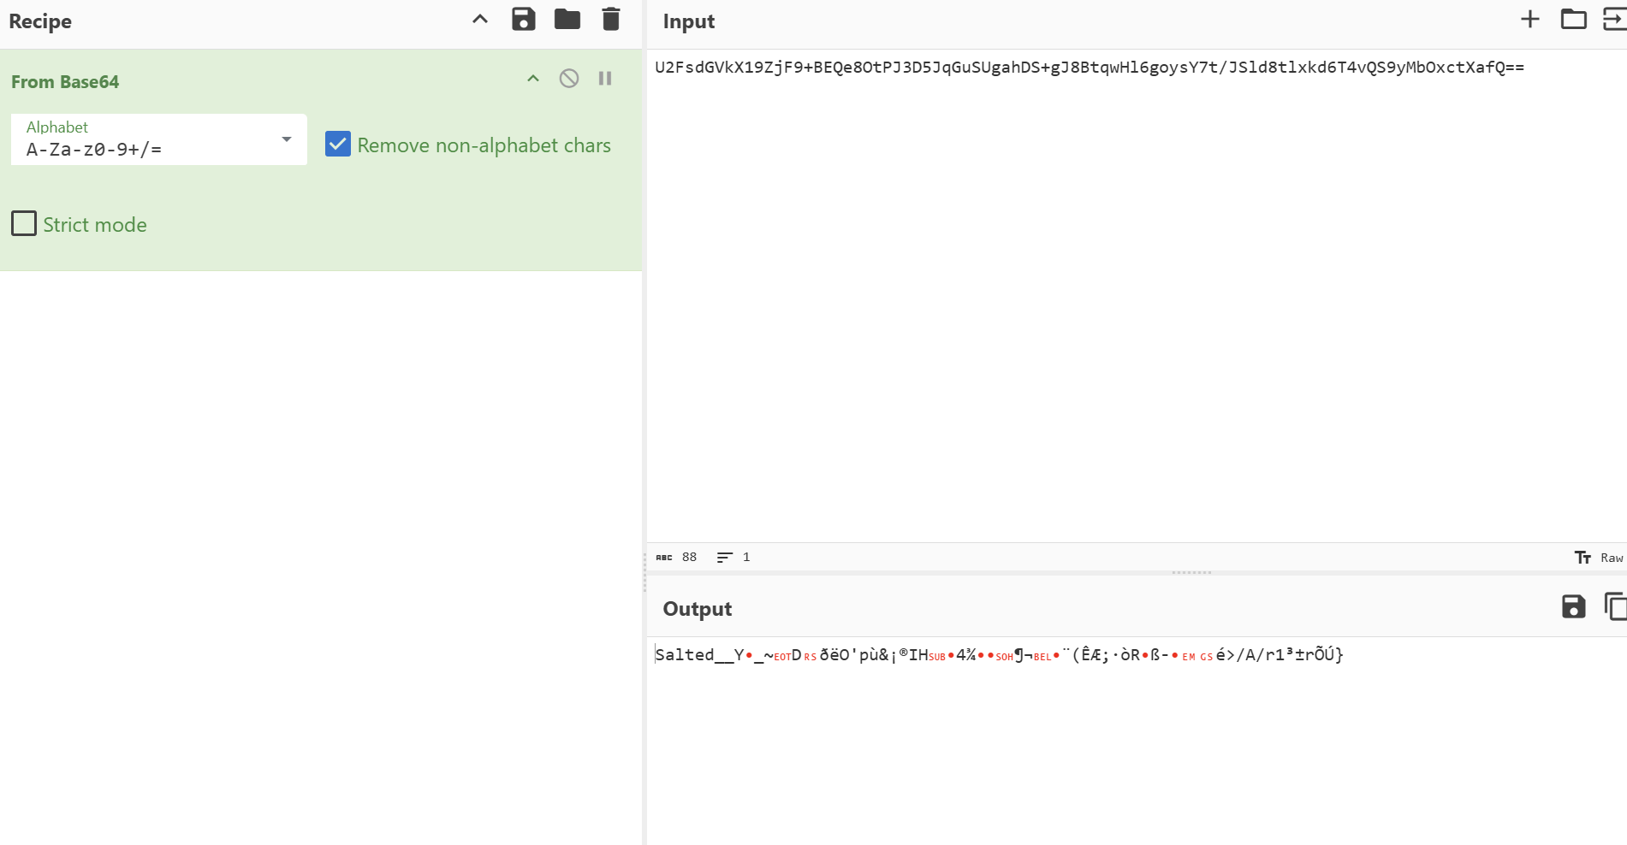Open file as input icon
The image size is (1627, 845).
point(1614,20)
